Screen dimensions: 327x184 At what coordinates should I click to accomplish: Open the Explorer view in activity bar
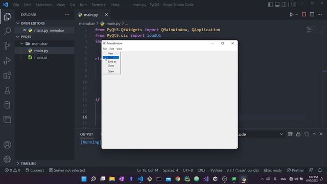pos(7,16)
